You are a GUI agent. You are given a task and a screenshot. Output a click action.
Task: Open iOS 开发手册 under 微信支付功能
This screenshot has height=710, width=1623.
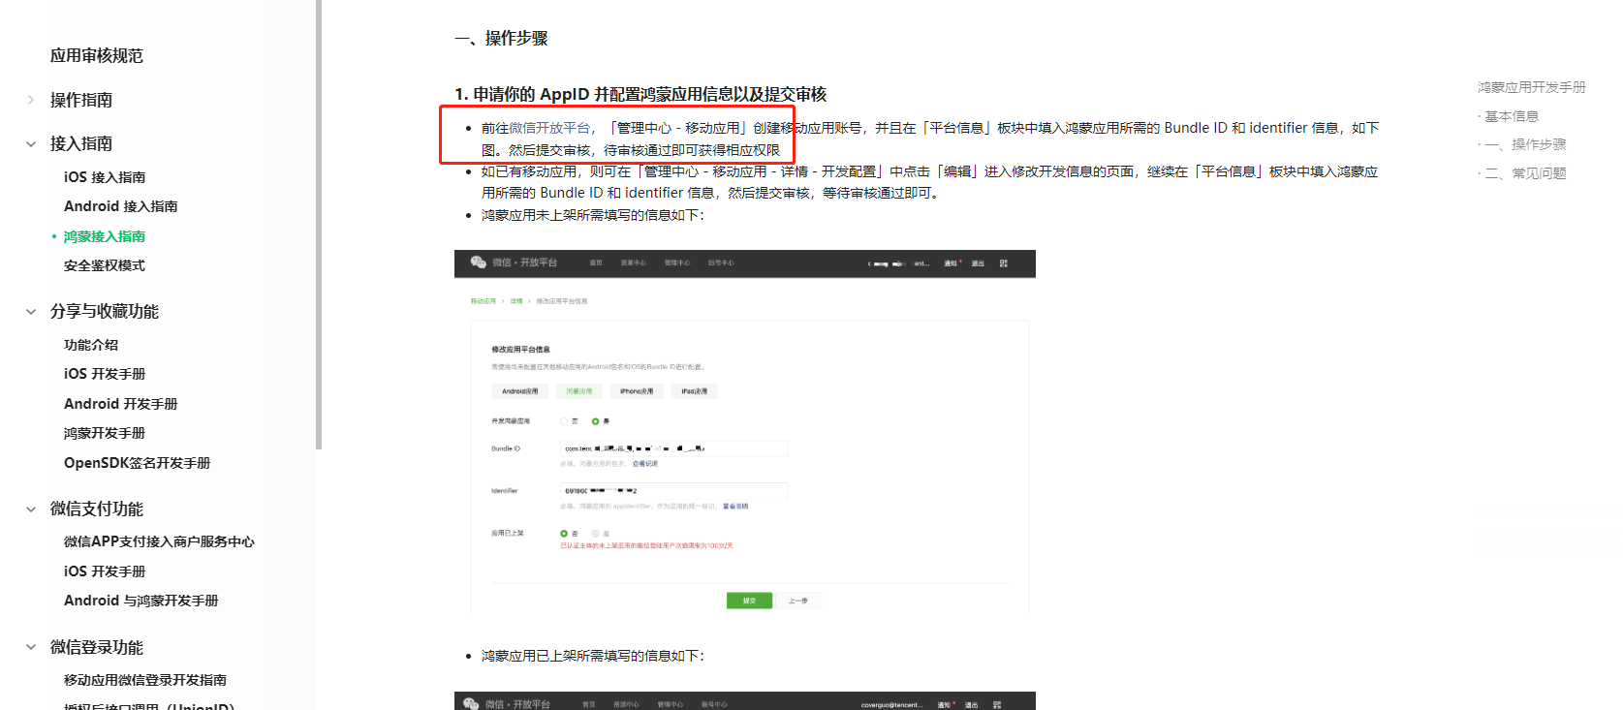(105, 571)
